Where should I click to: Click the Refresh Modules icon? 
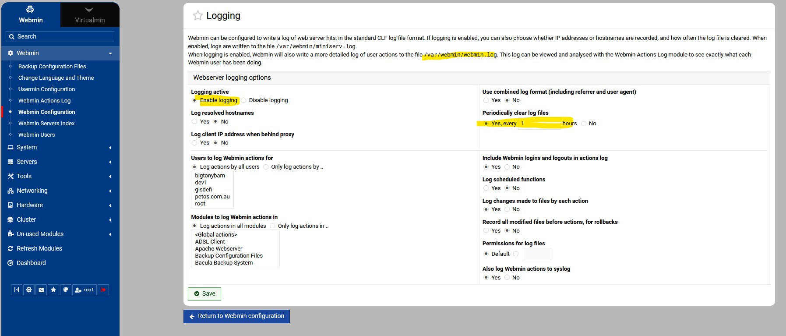(x=11, y=248)
